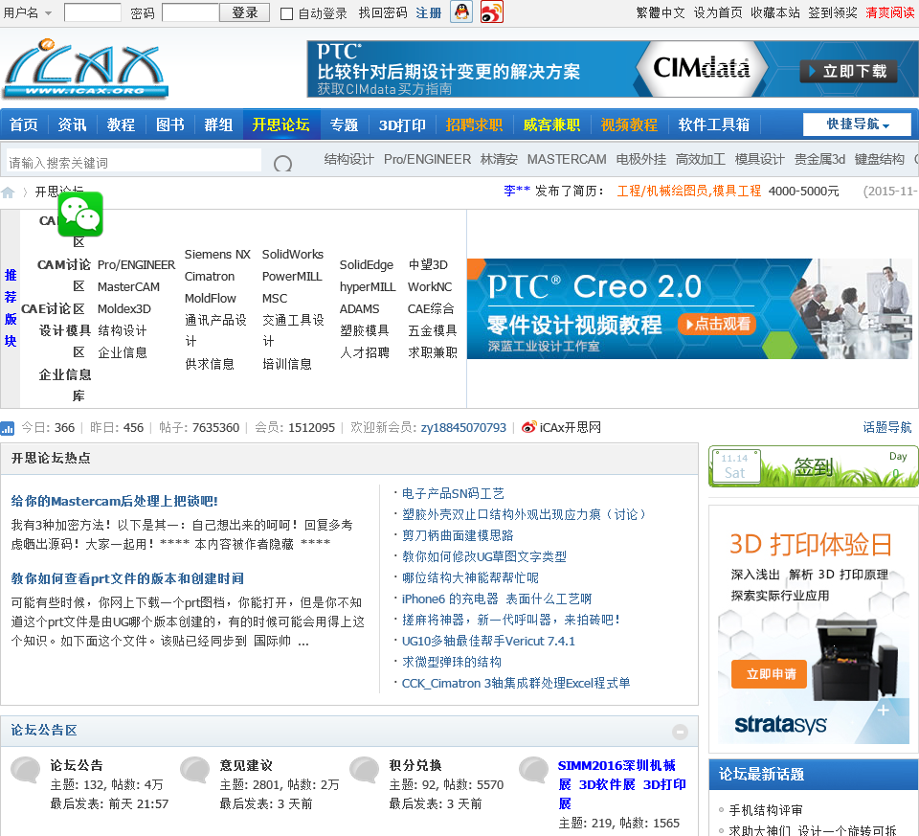Open the 论坛公告 board
The image size is (919, 836).
(77, 766)
